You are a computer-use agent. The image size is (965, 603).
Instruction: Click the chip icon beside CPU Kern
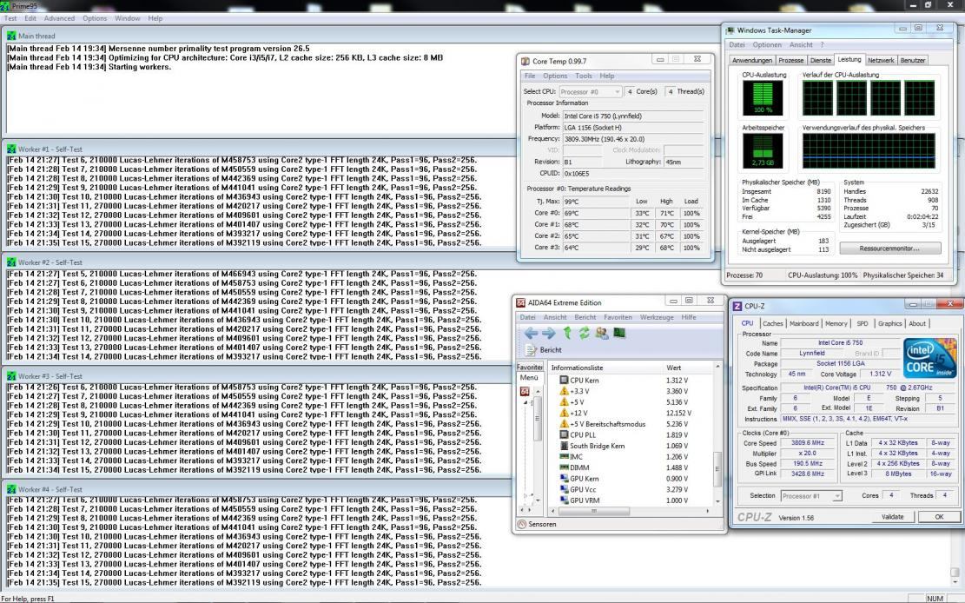point(563,380)
